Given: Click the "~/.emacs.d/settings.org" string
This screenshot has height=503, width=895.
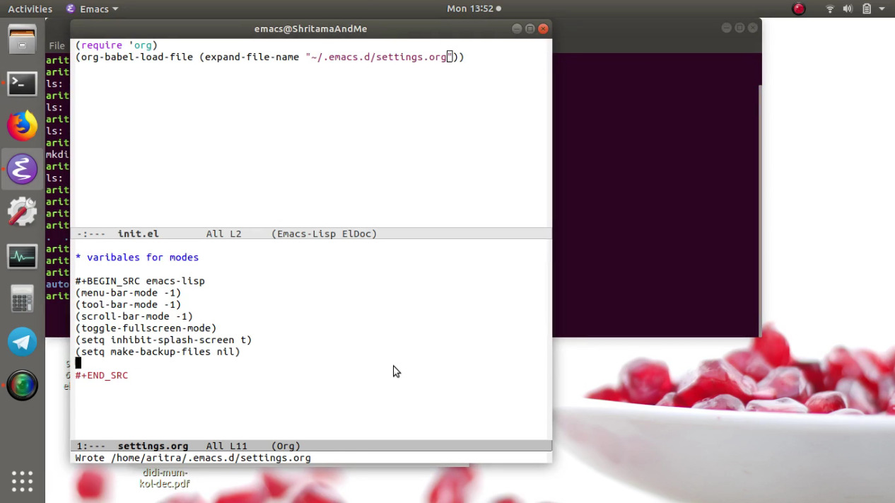Looking at the screenshot, I should (x=379, y=57).
